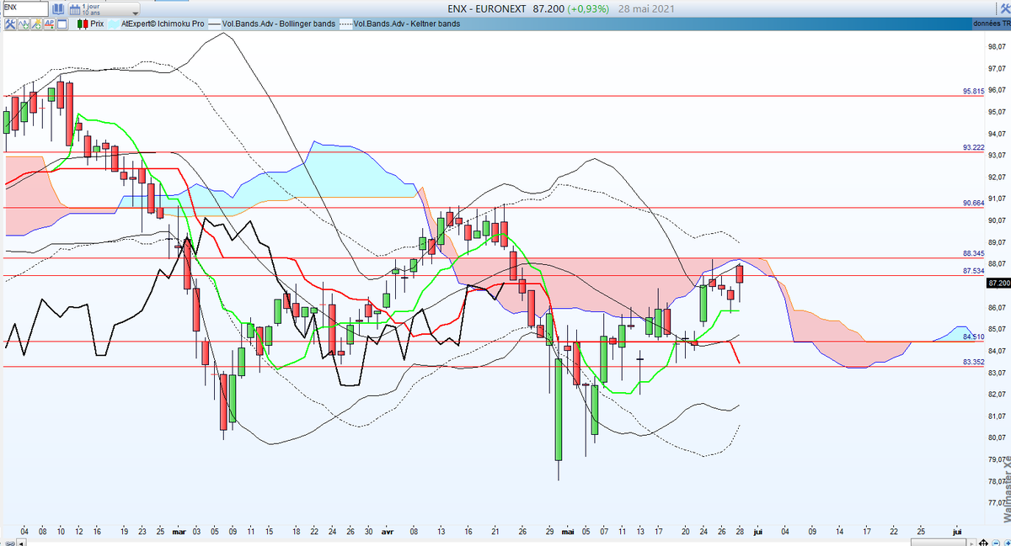Expand the 1 jour timeframe dropdown arrow
The image size is (1011, 546).
click(135, 13)
